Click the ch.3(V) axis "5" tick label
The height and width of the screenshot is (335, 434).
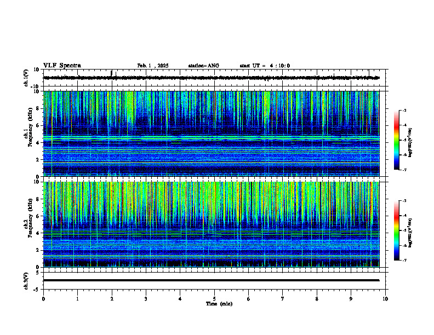pyautogui.click(x=38, y=273)
